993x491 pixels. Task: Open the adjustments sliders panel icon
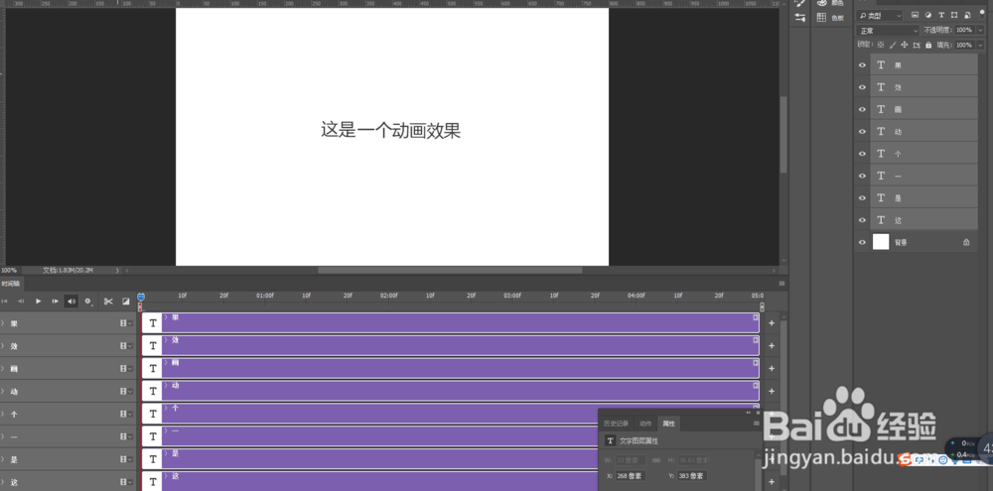(x=799, y=18)
